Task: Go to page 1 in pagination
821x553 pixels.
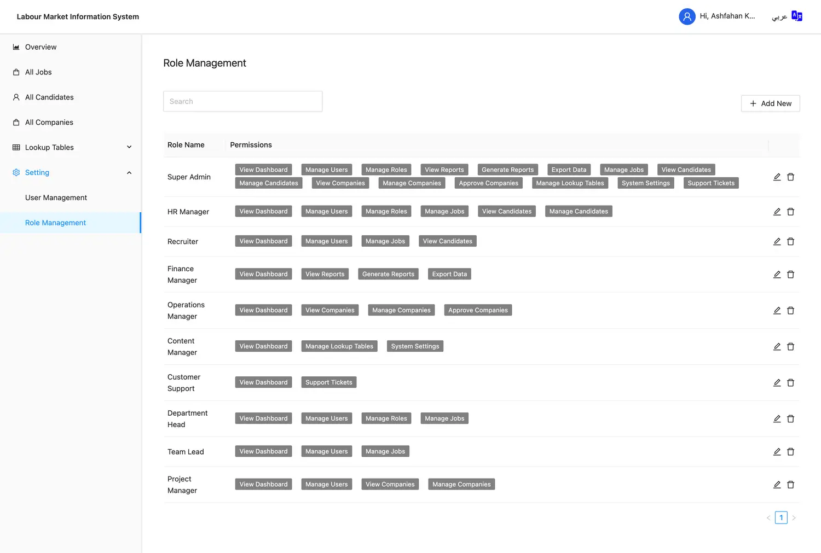Action: [781, 517]
